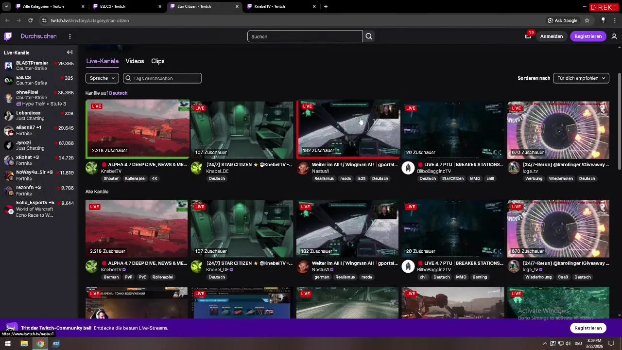Screen dimensions: 622x350
Task: Click the tab search dropdown arrow
Action: click(x=6, y=6)
